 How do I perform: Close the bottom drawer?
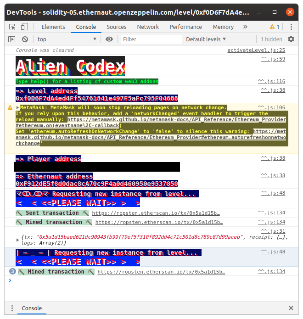pos(291,308)
